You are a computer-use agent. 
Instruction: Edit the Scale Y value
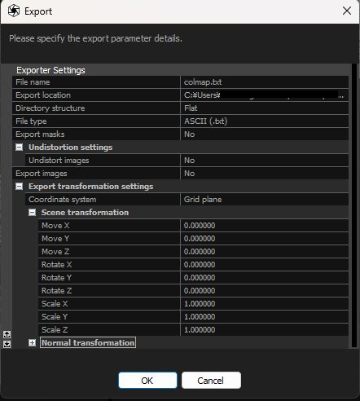tap(265, 317)
